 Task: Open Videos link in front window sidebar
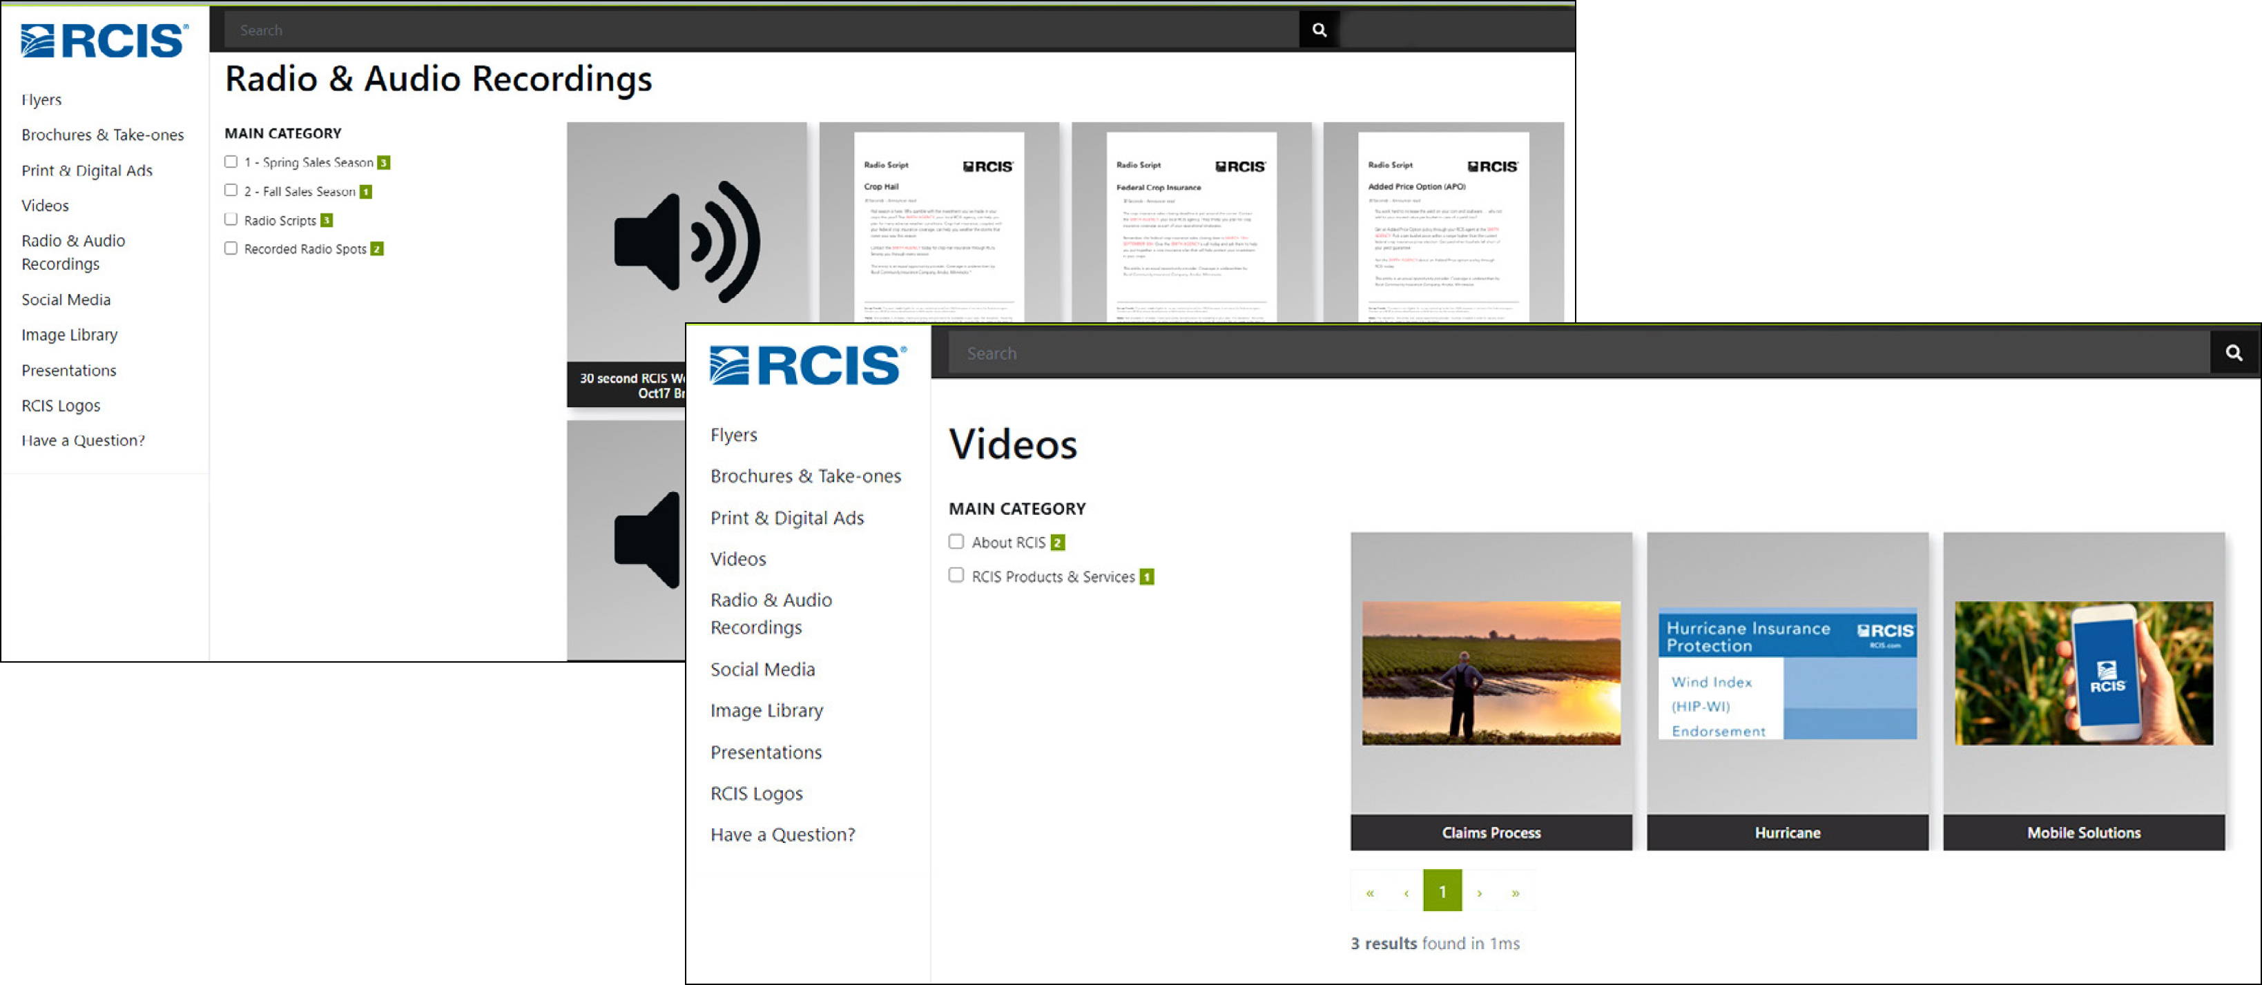tap(739, 559)
